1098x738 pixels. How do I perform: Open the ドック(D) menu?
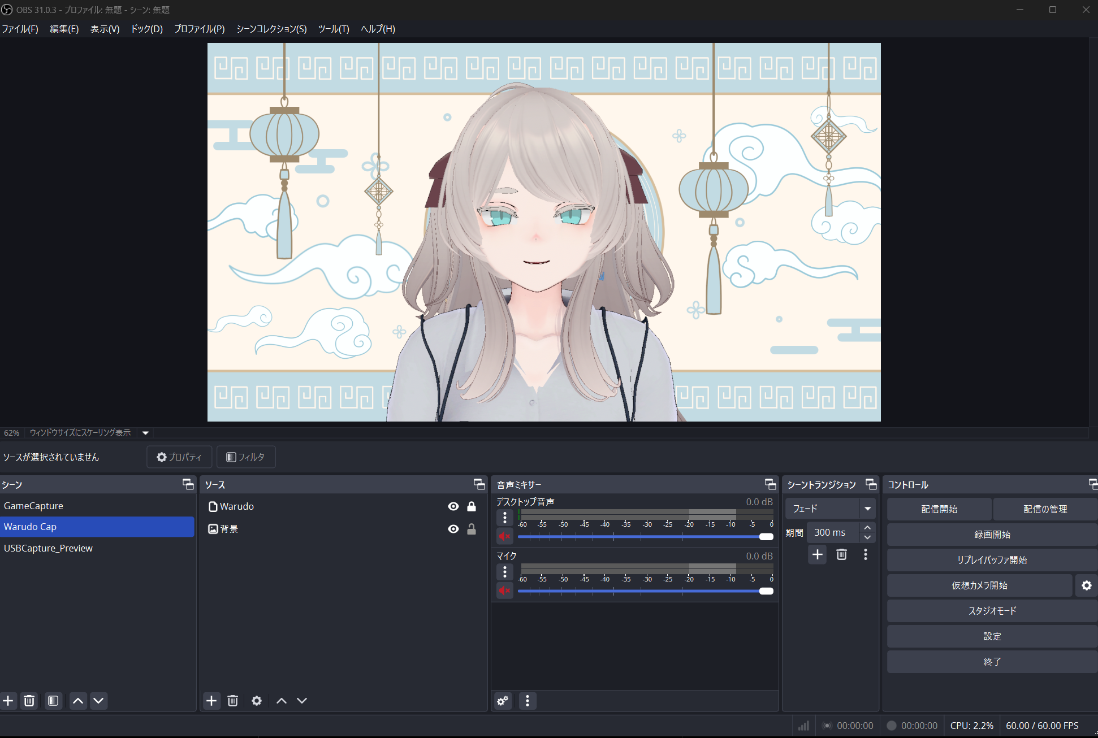(x=147, y=29)
